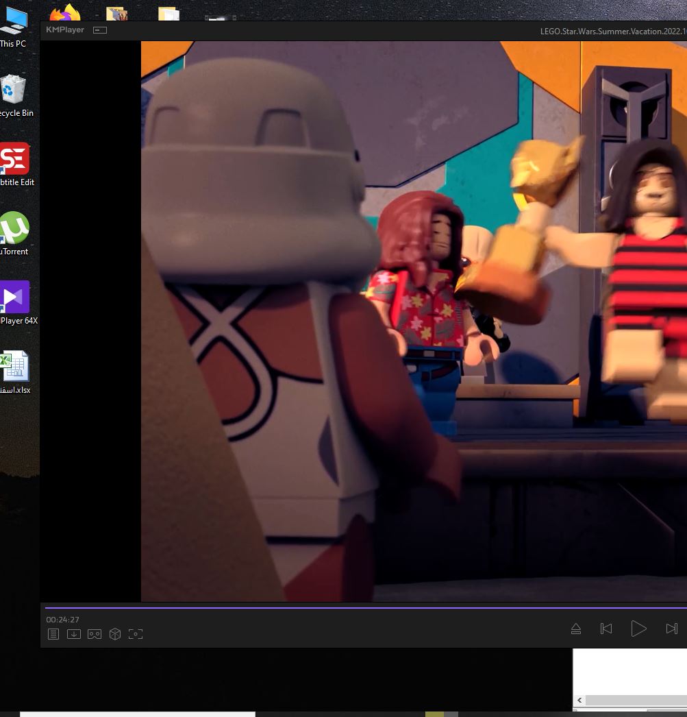Image resolution: width=687 pixels, height=717 pixels.
Task: Click the purple seek progress bar
Action: (x=363, y=607)
